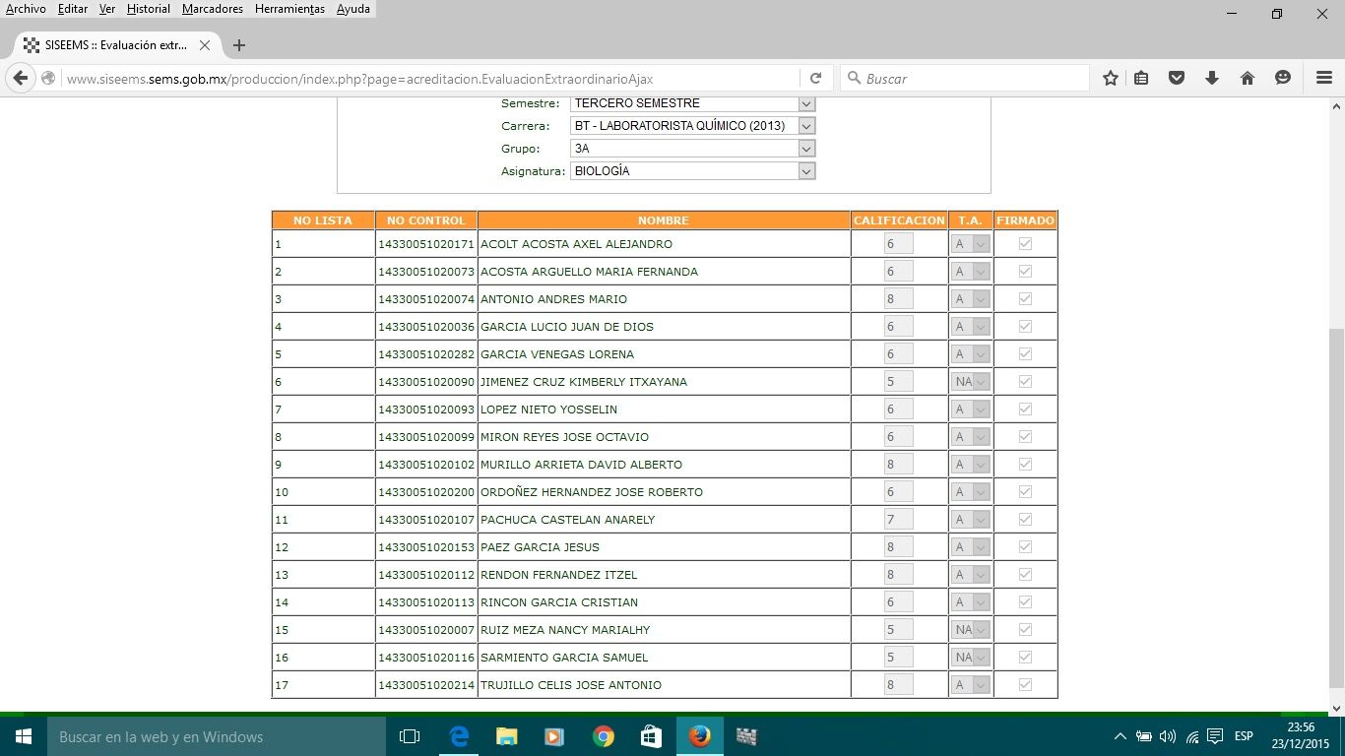Go back with the browser back arrow
The height and width of the screenshot is (756, 1345).
(20, 78)
